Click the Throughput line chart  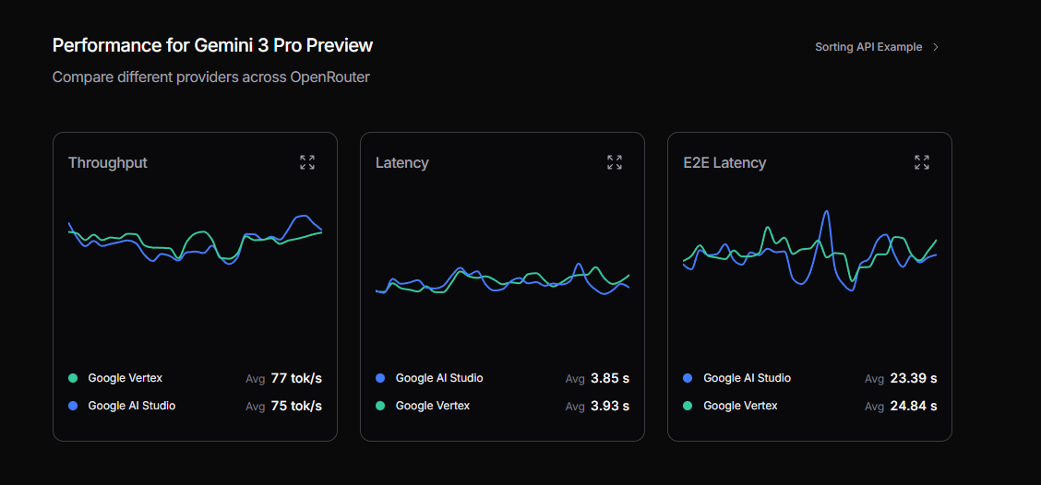tap(196, 240)
